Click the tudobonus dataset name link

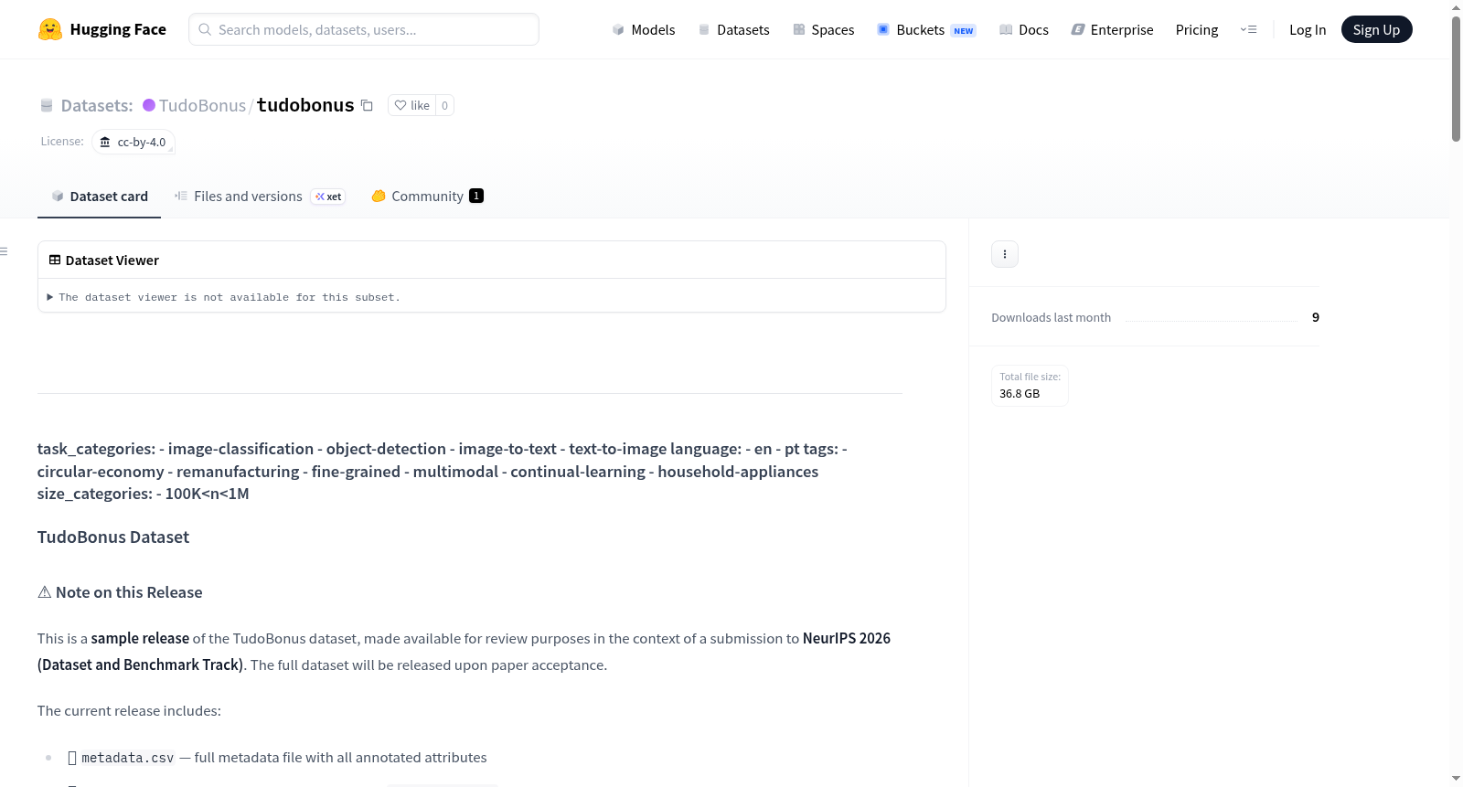305,105
